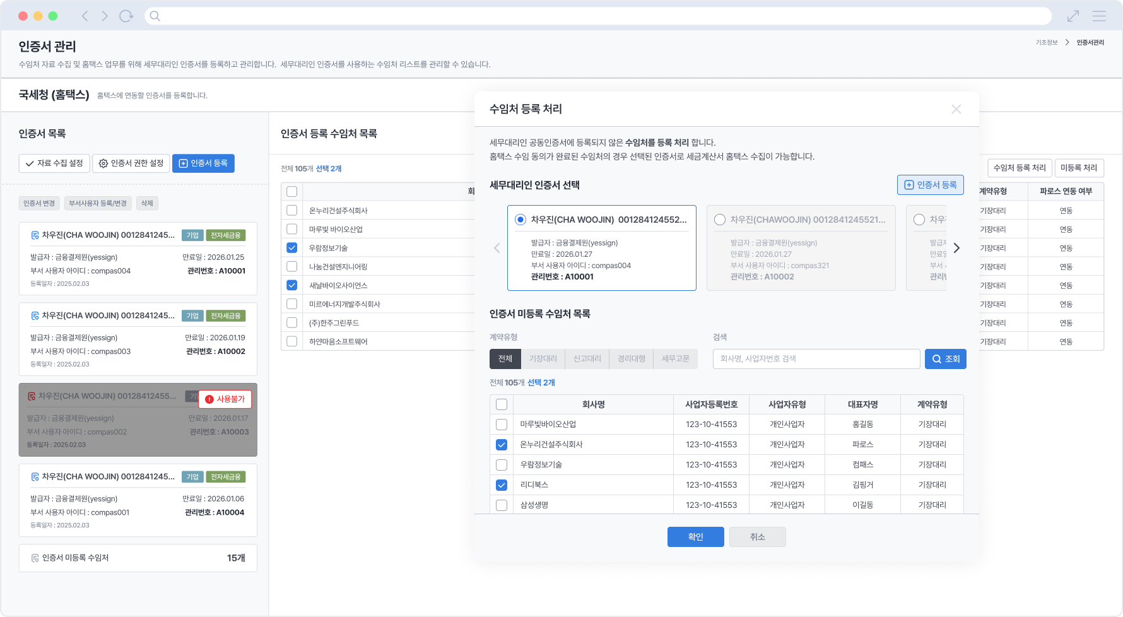Click the right chevron to see more certificates
The height and width of the screenshot is (617, 1123).
(x=957, y=248)
